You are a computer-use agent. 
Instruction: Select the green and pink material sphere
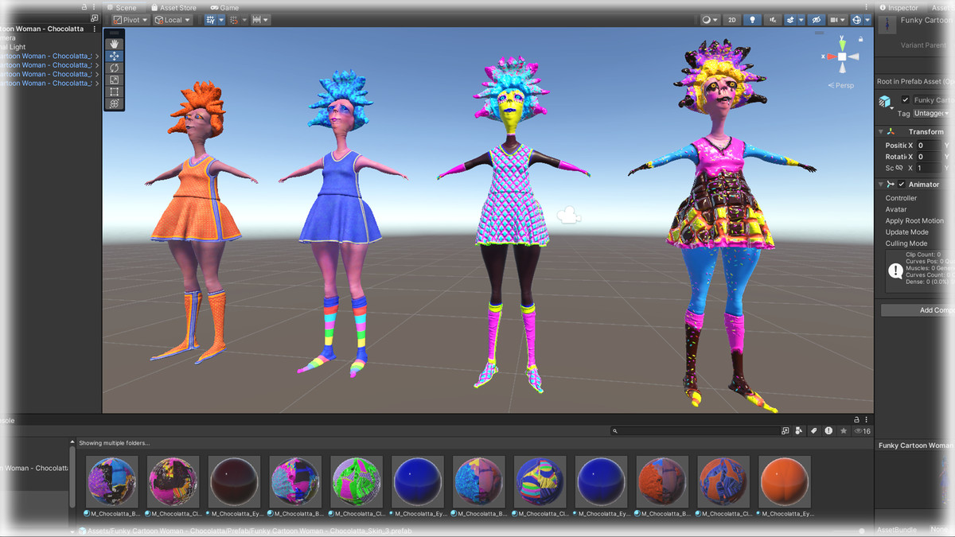click(x=357, y=481)
